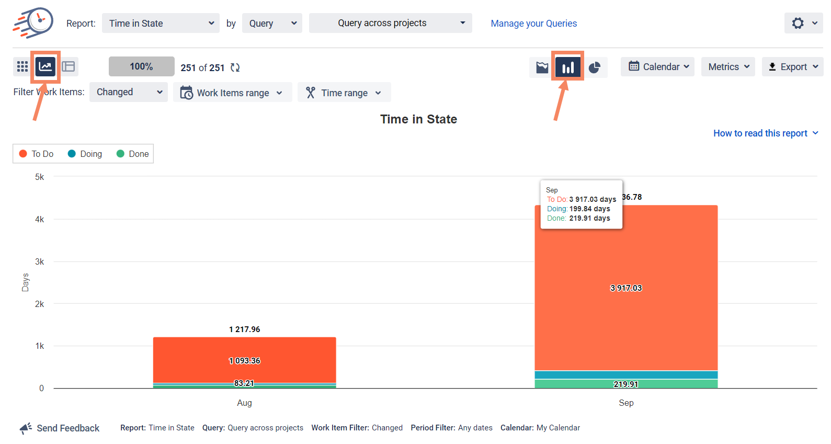Select the bar chart type icon
This screenshot has width=831, height=444.
(568, 67)
